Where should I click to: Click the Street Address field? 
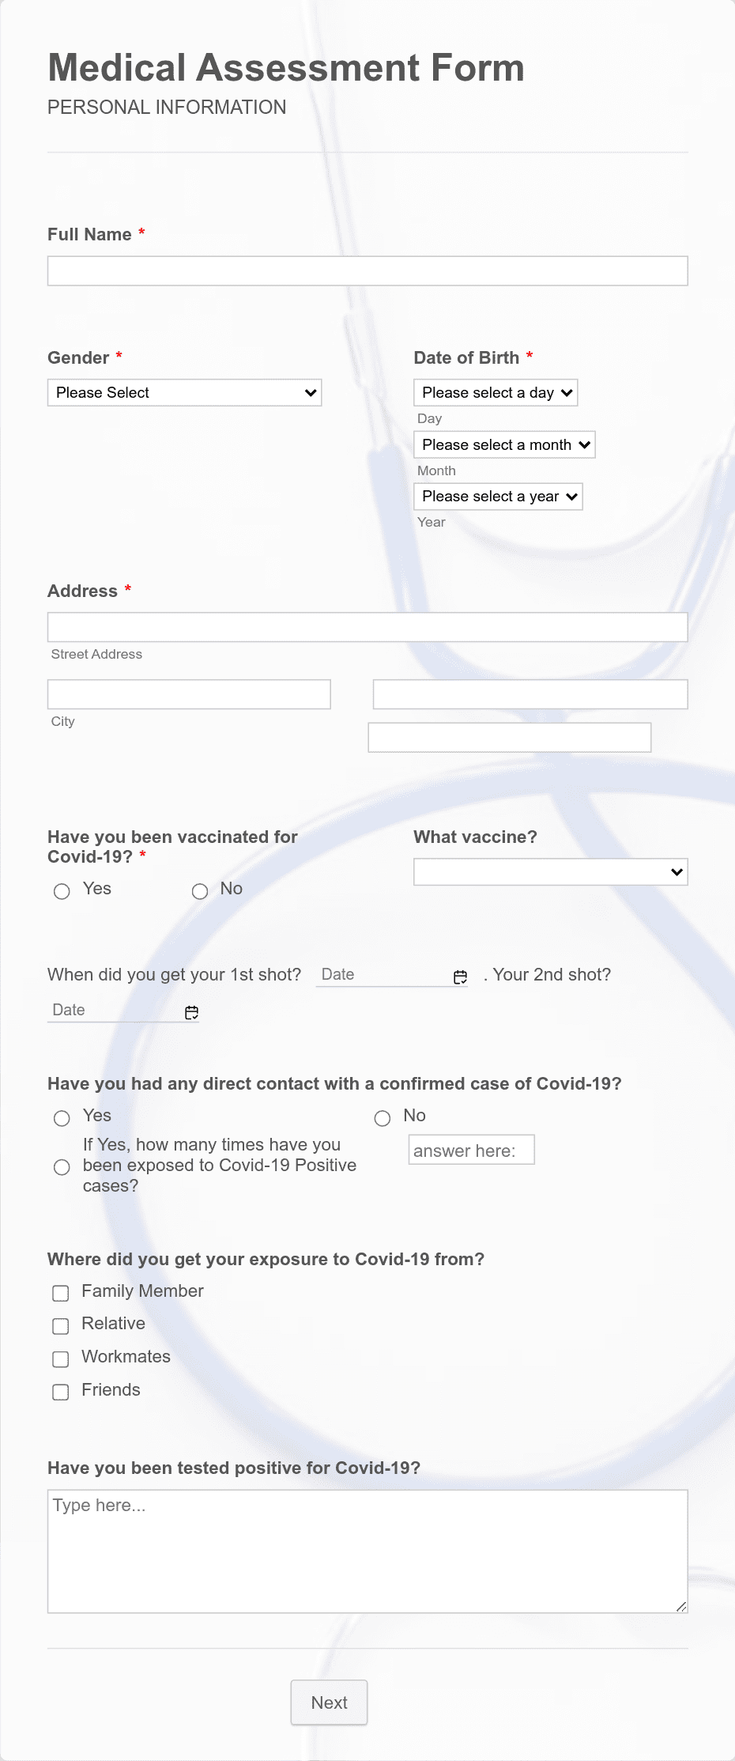(x=367, y=627)
